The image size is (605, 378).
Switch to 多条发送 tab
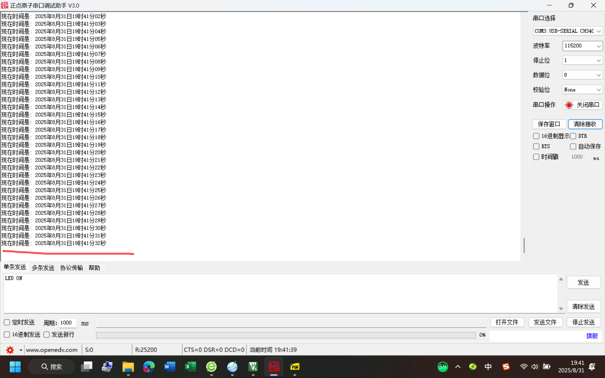pyautogui.click(x=43, y=268)
